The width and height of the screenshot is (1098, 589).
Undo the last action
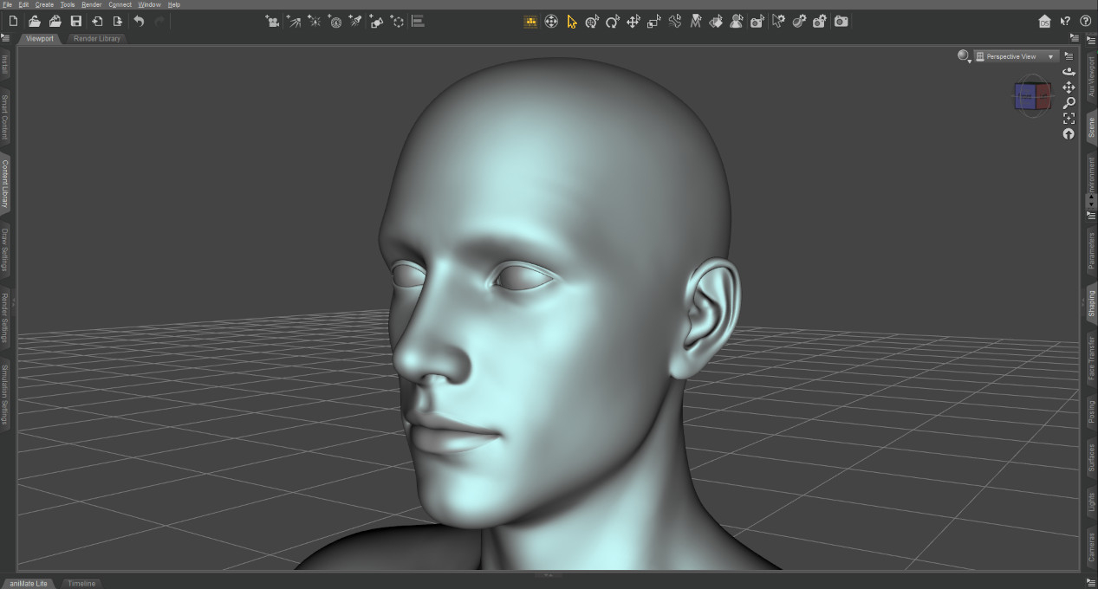pos(139,22)
